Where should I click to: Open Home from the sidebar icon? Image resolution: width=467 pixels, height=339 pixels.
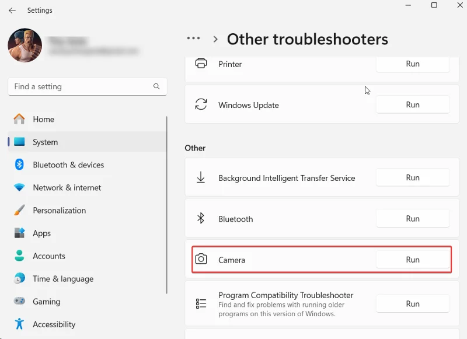click(x=19, y=119)
